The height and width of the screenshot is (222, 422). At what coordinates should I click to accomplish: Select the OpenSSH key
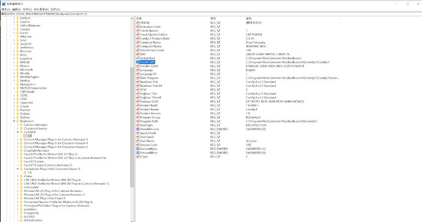point(26,103)
